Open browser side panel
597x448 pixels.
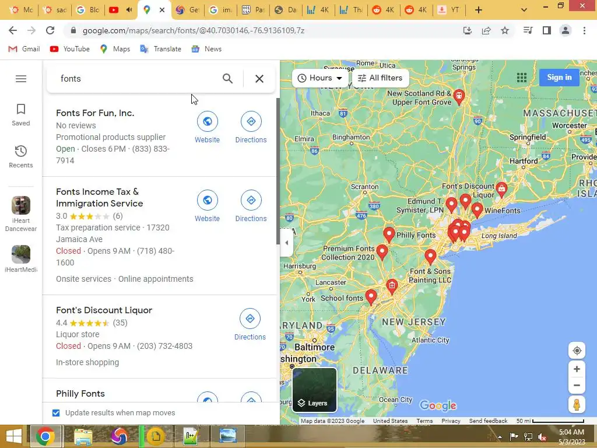pos(547,30)
